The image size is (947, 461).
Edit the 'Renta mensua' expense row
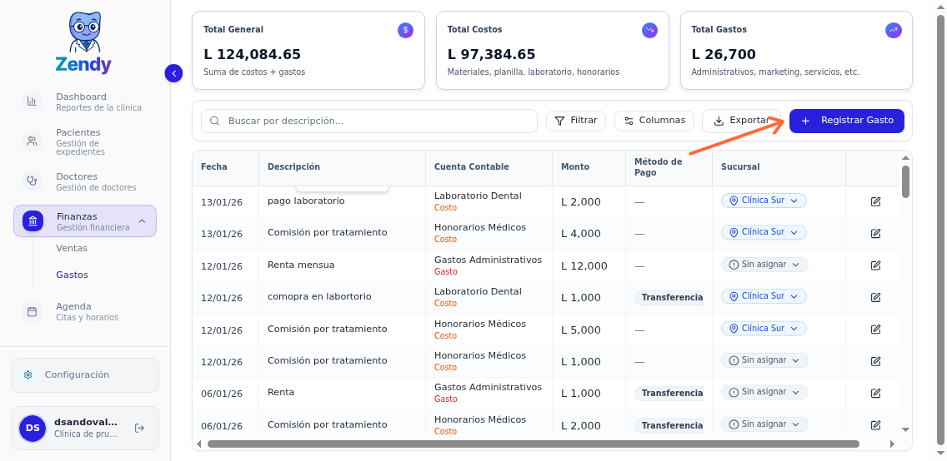875,265
